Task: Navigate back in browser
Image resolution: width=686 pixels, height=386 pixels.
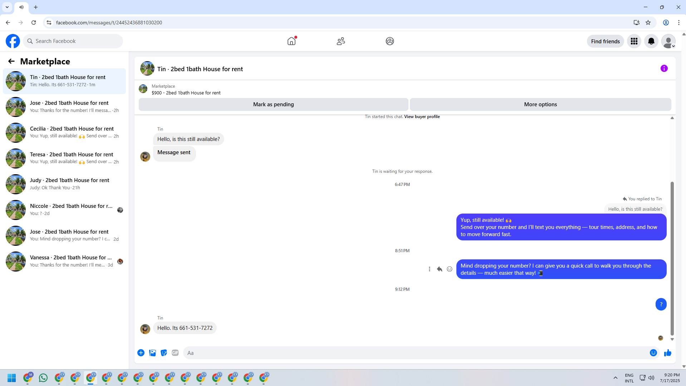Action: [x=8, y=23]
